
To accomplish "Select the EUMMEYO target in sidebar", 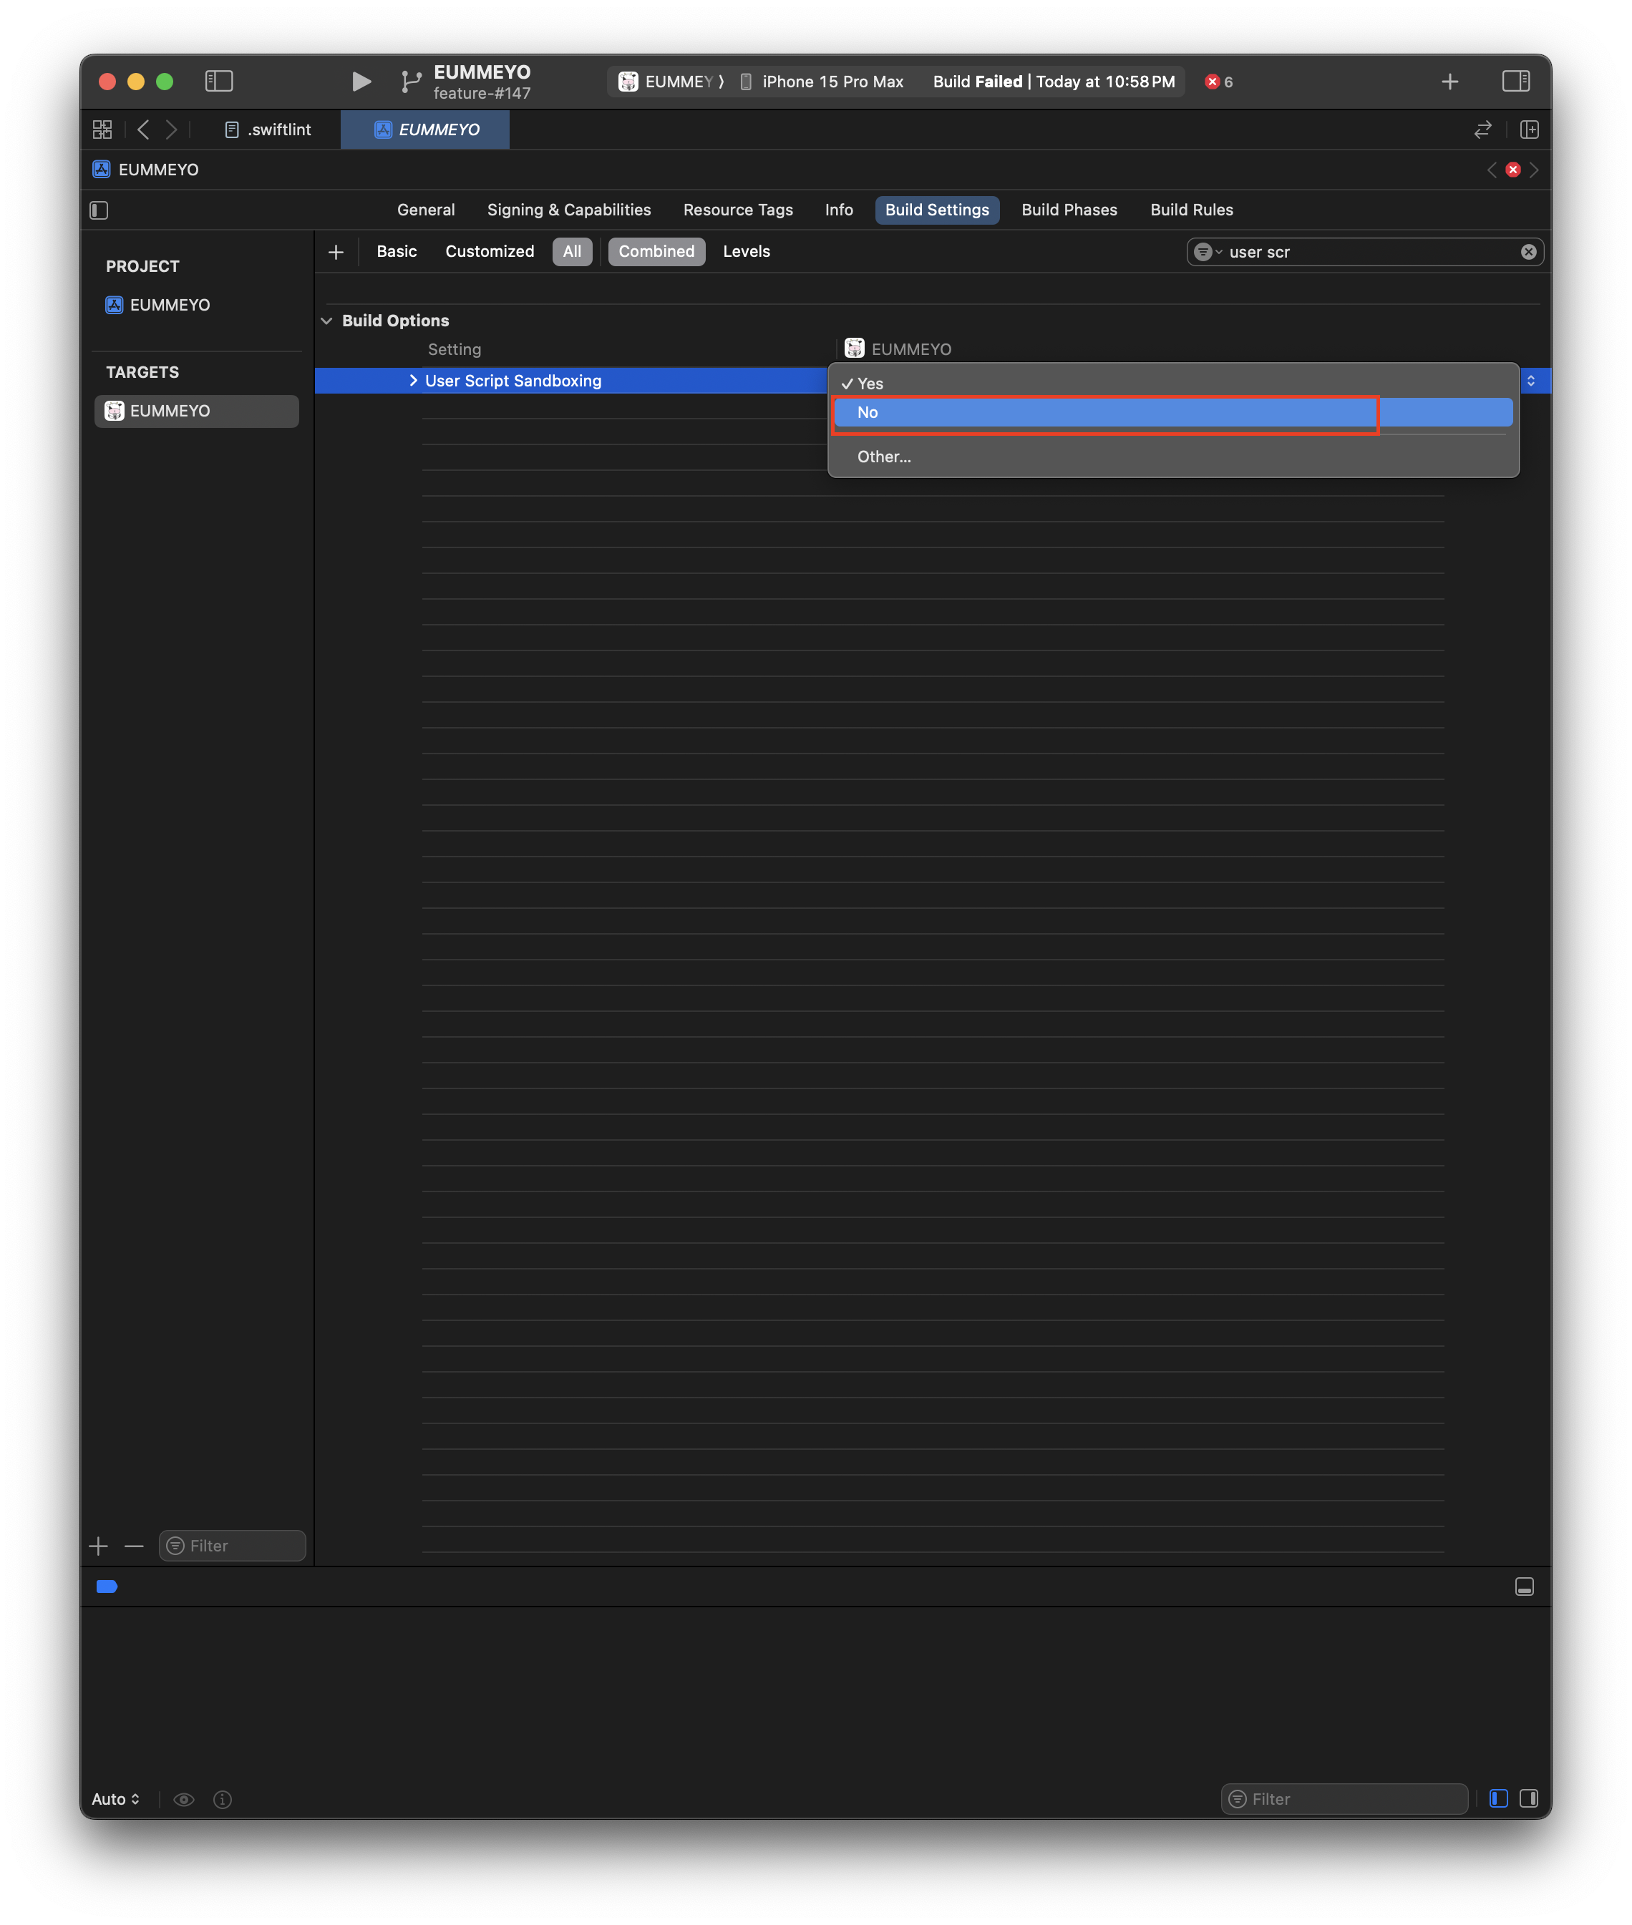I will point(196,411).
